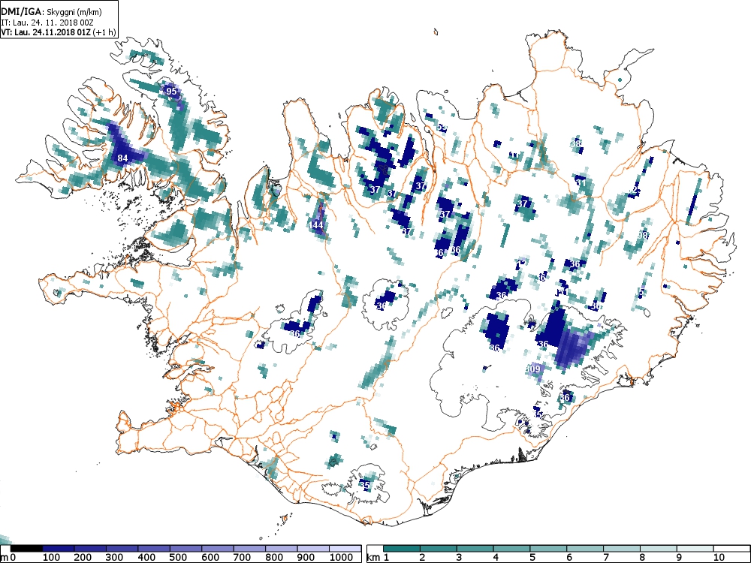
Task: Select the pale lavender swatch above 1000
Action: [x=345, y=549]
